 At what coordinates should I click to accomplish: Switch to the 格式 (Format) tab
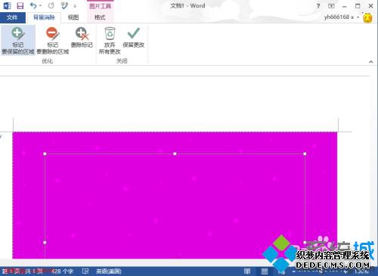tap(100, 17)
